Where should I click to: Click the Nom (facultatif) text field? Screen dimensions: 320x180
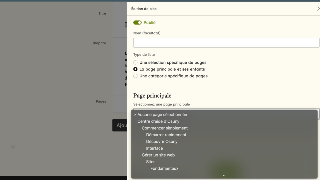[x=226, y=43]
